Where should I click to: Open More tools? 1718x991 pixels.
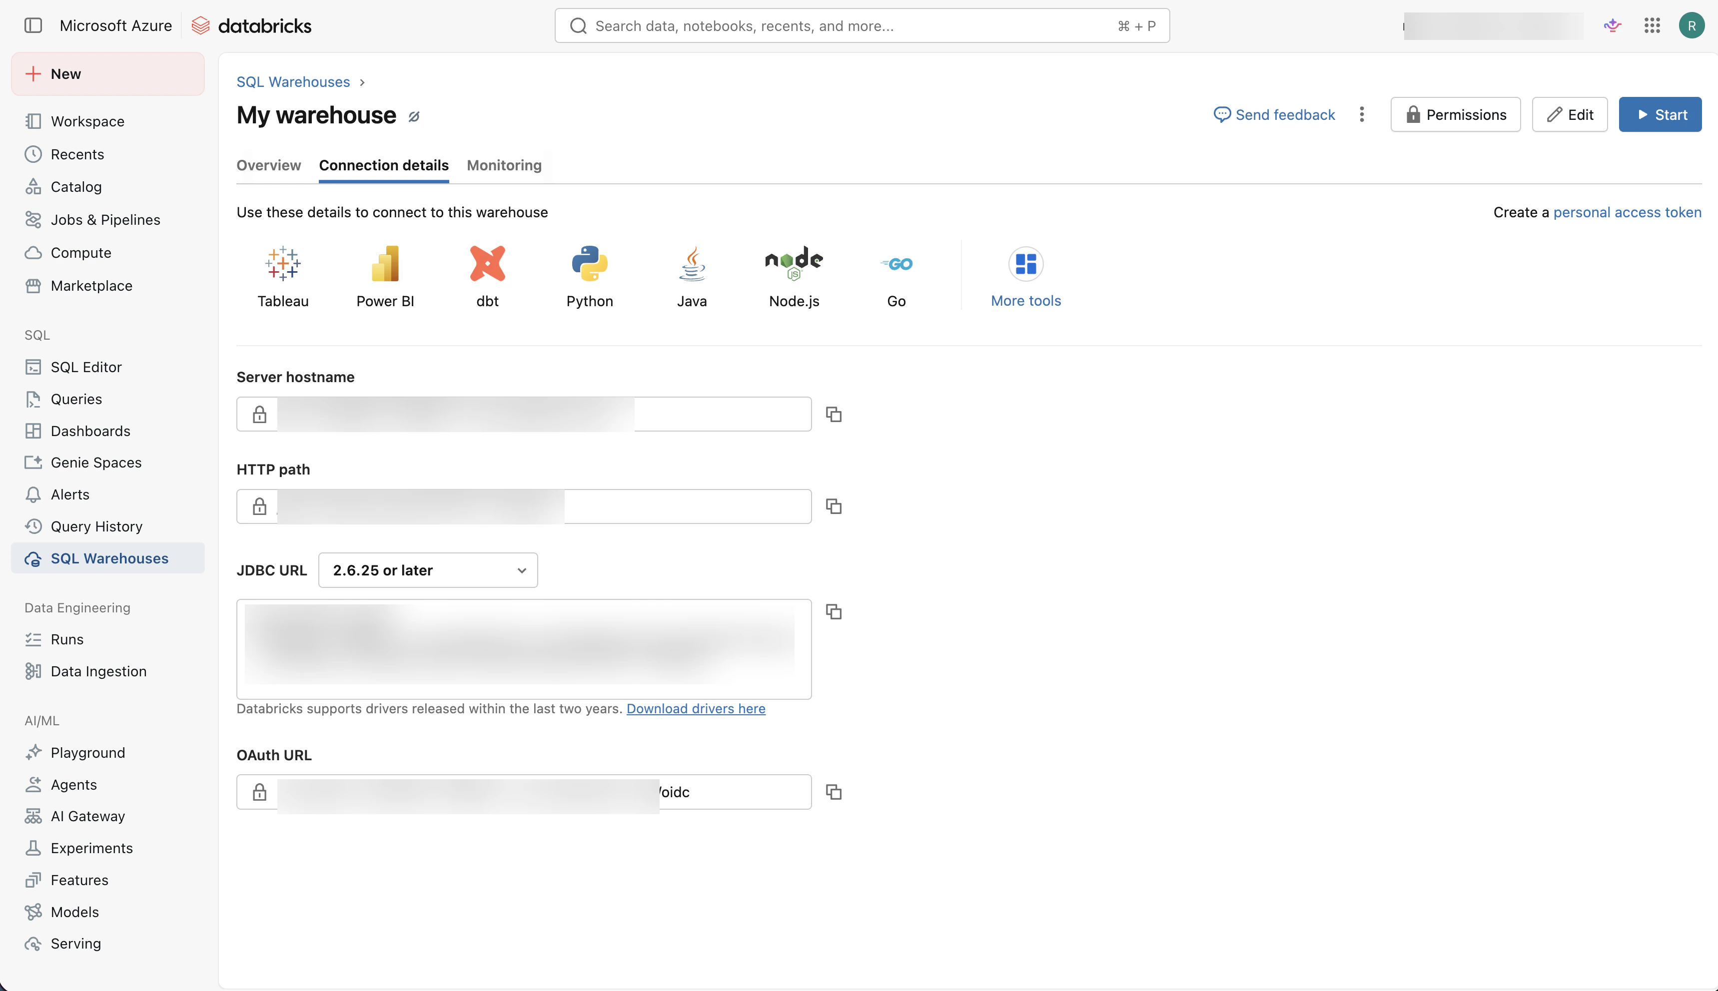1025,276
